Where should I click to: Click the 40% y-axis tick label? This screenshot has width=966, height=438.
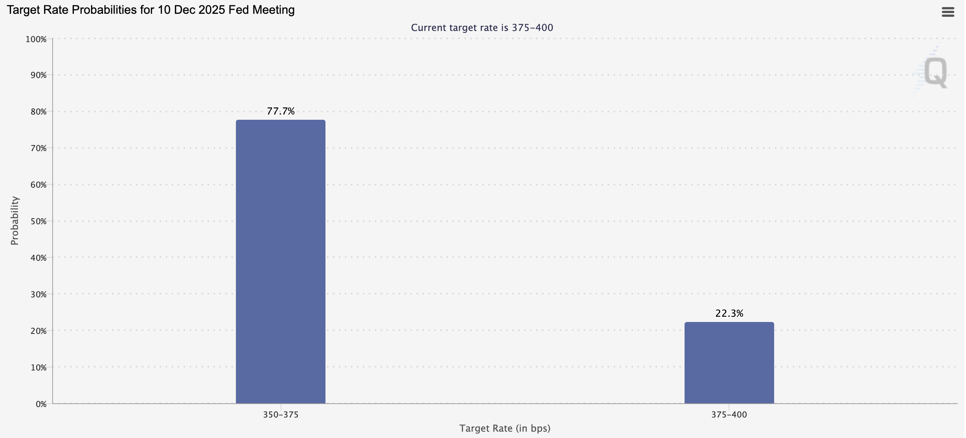coord(38,258)
